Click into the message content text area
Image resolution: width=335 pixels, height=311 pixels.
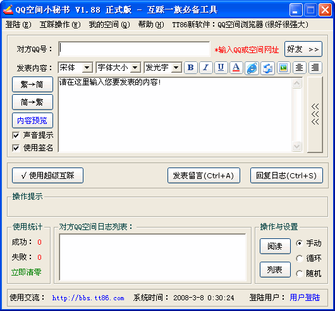point(174,114)
